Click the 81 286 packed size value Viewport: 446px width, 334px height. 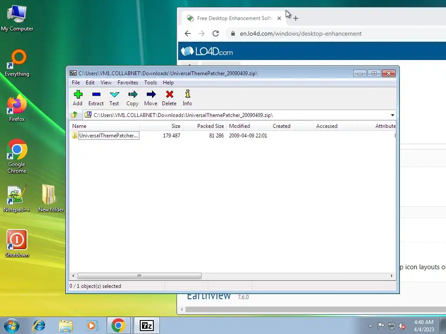[216, 136]
